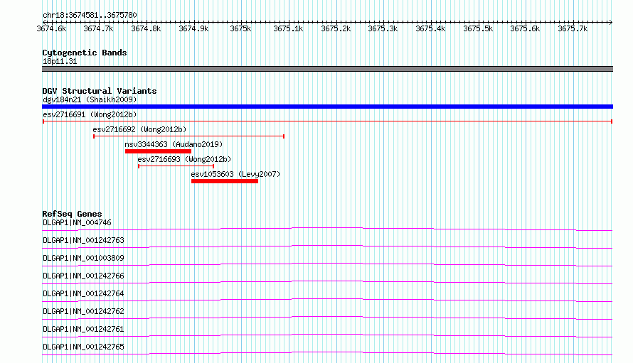The image size is (633, 363).
Task: Click the red esv2716693 variant span line
Action: (176, 166)
